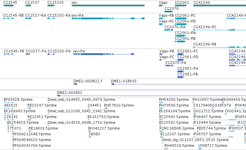Click the CG2061-RC transcript label
The image size is (246, 150).
(x=185, y=16)
